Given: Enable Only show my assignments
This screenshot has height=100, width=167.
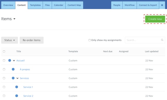Looking at the screenshot, I should (90, 40).
